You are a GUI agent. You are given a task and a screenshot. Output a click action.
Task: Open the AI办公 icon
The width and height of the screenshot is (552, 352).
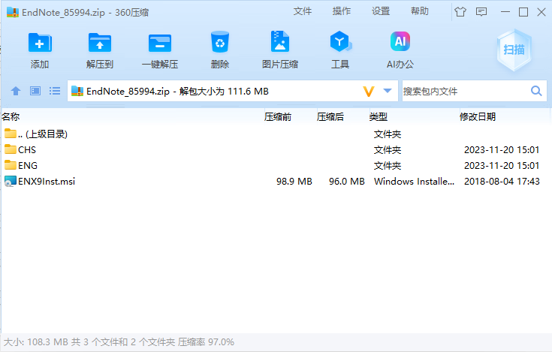pos(400,41)
